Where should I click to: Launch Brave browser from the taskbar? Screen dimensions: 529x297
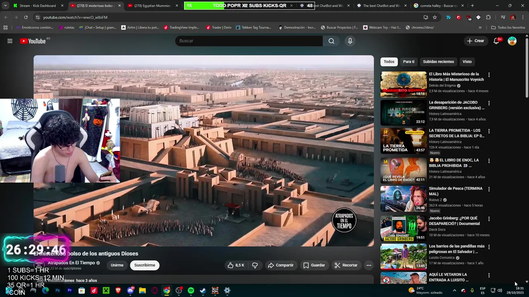[118, 290]
